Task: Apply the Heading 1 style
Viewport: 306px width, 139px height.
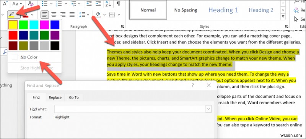Action: pyautogui.click(x=223, y=10)
